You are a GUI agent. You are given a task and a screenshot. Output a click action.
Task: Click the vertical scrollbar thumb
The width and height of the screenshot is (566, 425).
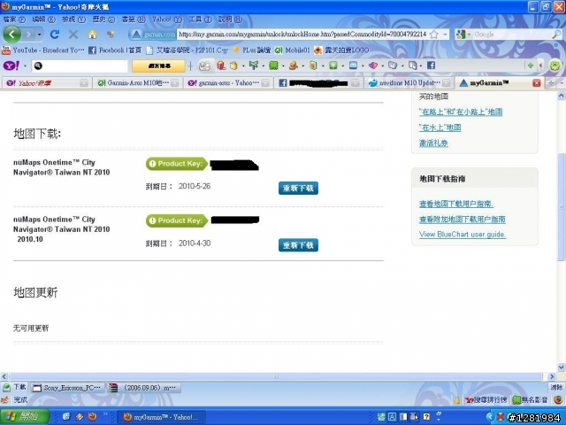(x=561, y=206)
